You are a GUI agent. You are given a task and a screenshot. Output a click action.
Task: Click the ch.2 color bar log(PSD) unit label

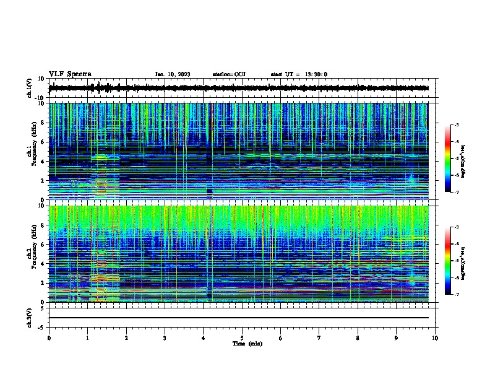pos(463,264)
